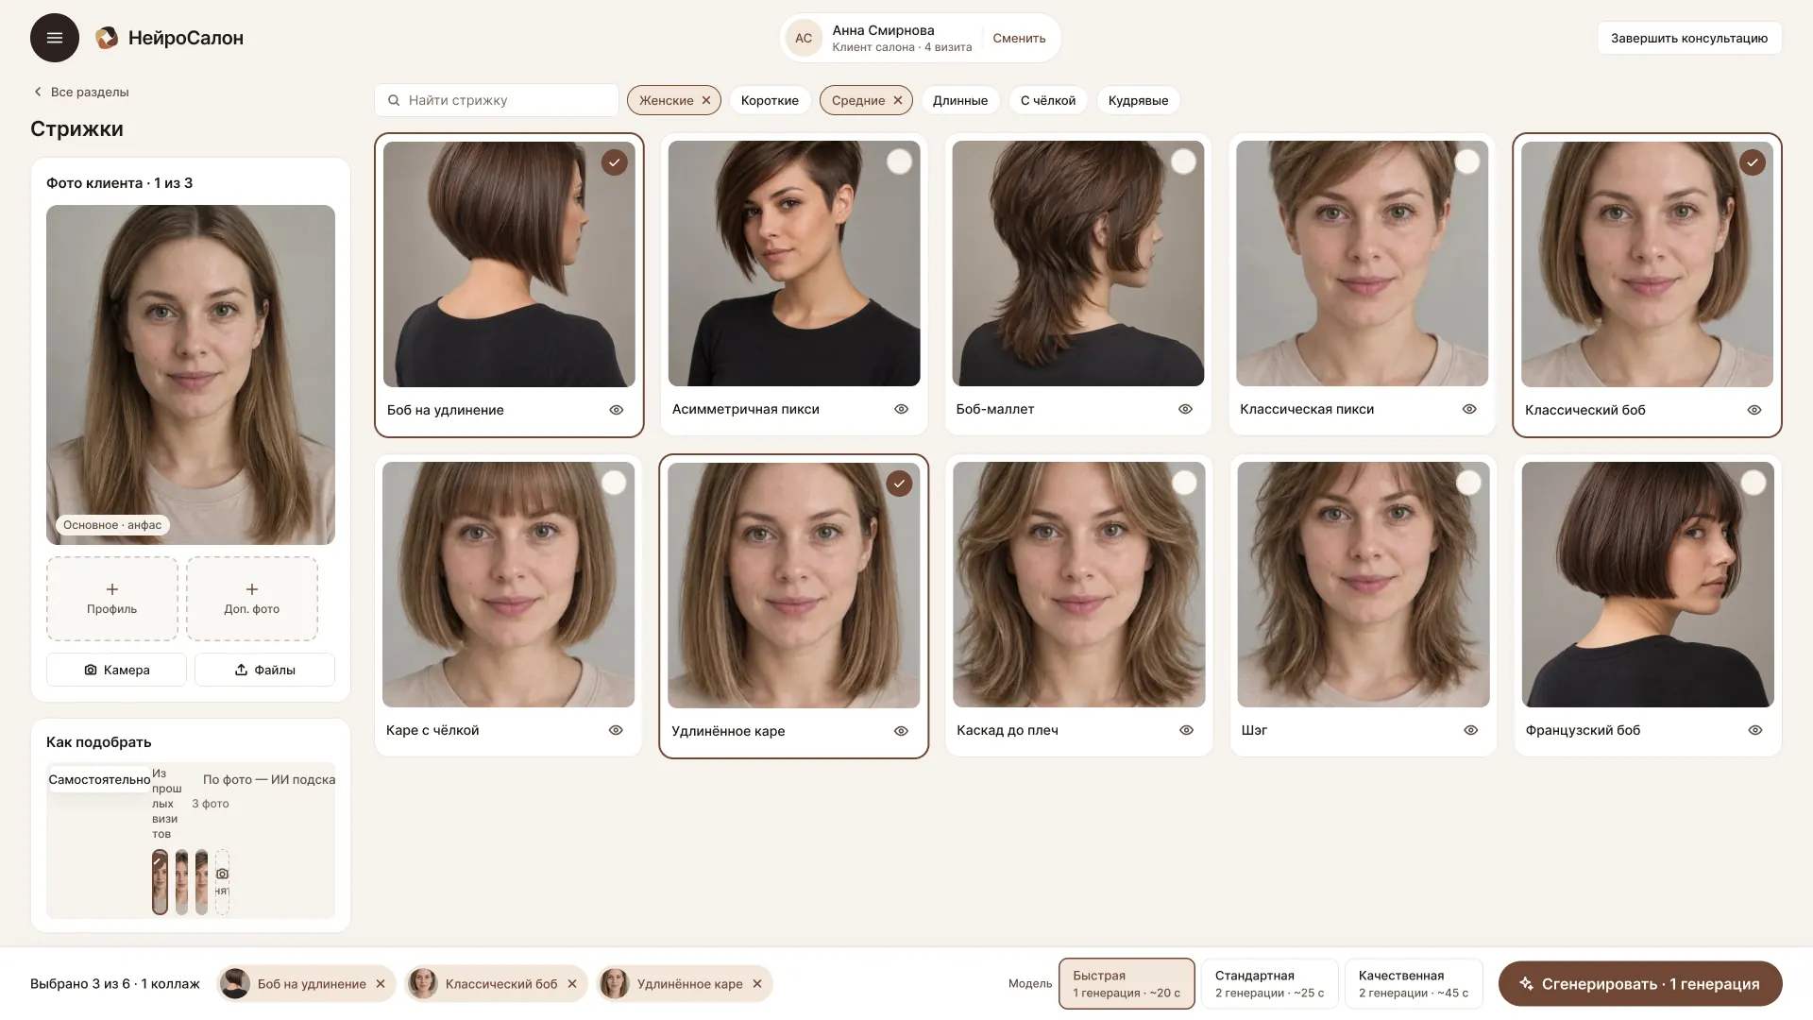Select the Французский боб card checkbox
The width and height of the screenshot is (1813, 1020).
pos(1754,483)
